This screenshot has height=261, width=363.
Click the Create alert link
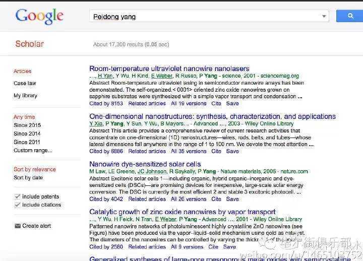[37, 226]
